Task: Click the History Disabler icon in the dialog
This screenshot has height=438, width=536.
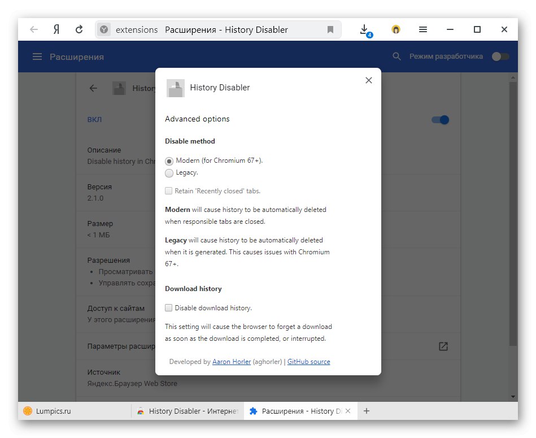Action: click(x=175, y=88)
